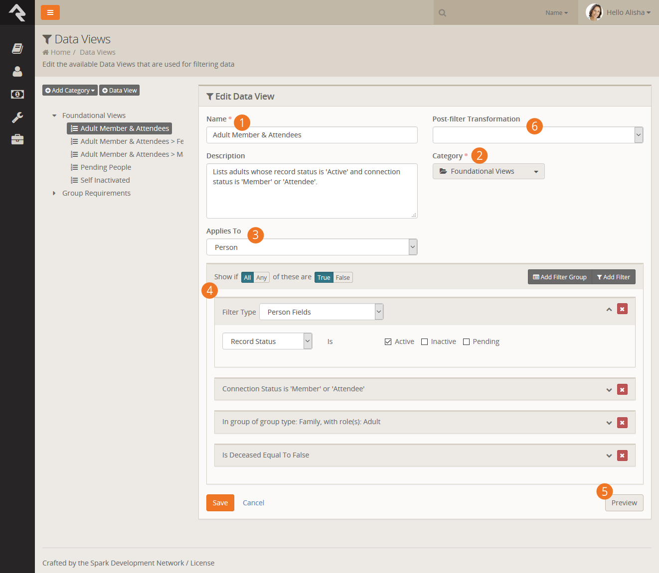Screen dimensions: 659x573
Task: Click the Rock logo in the corner
Action: click(17, 12)
